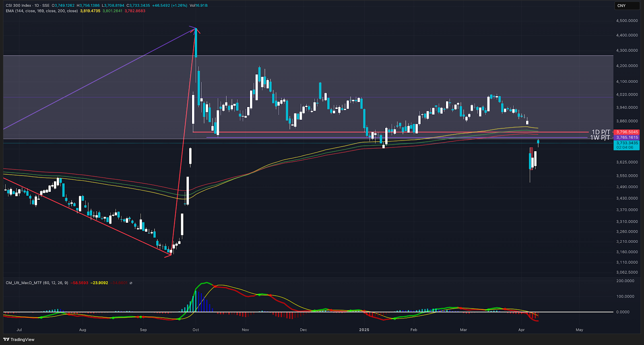The width and height of the screenshot is (644, 345).
Task: Open the EMA indicator legend
Action: point(41,11)
